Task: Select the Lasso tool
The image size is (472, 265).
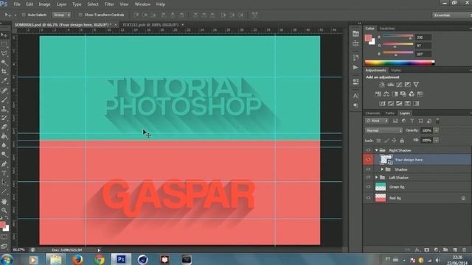Action: (4, 54)
